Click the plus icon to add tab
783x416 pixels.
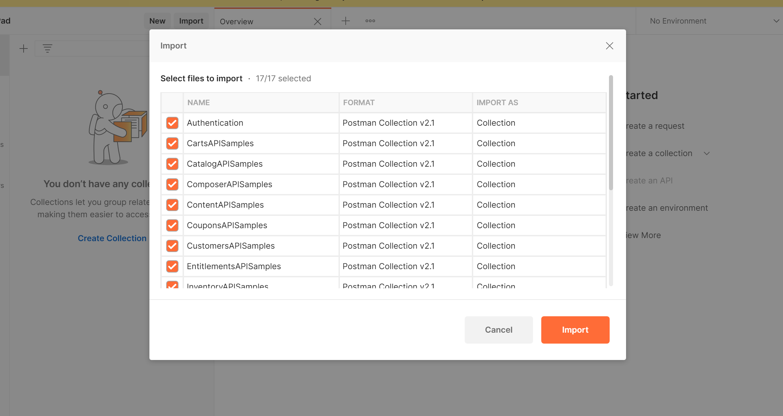coord(345,21)
